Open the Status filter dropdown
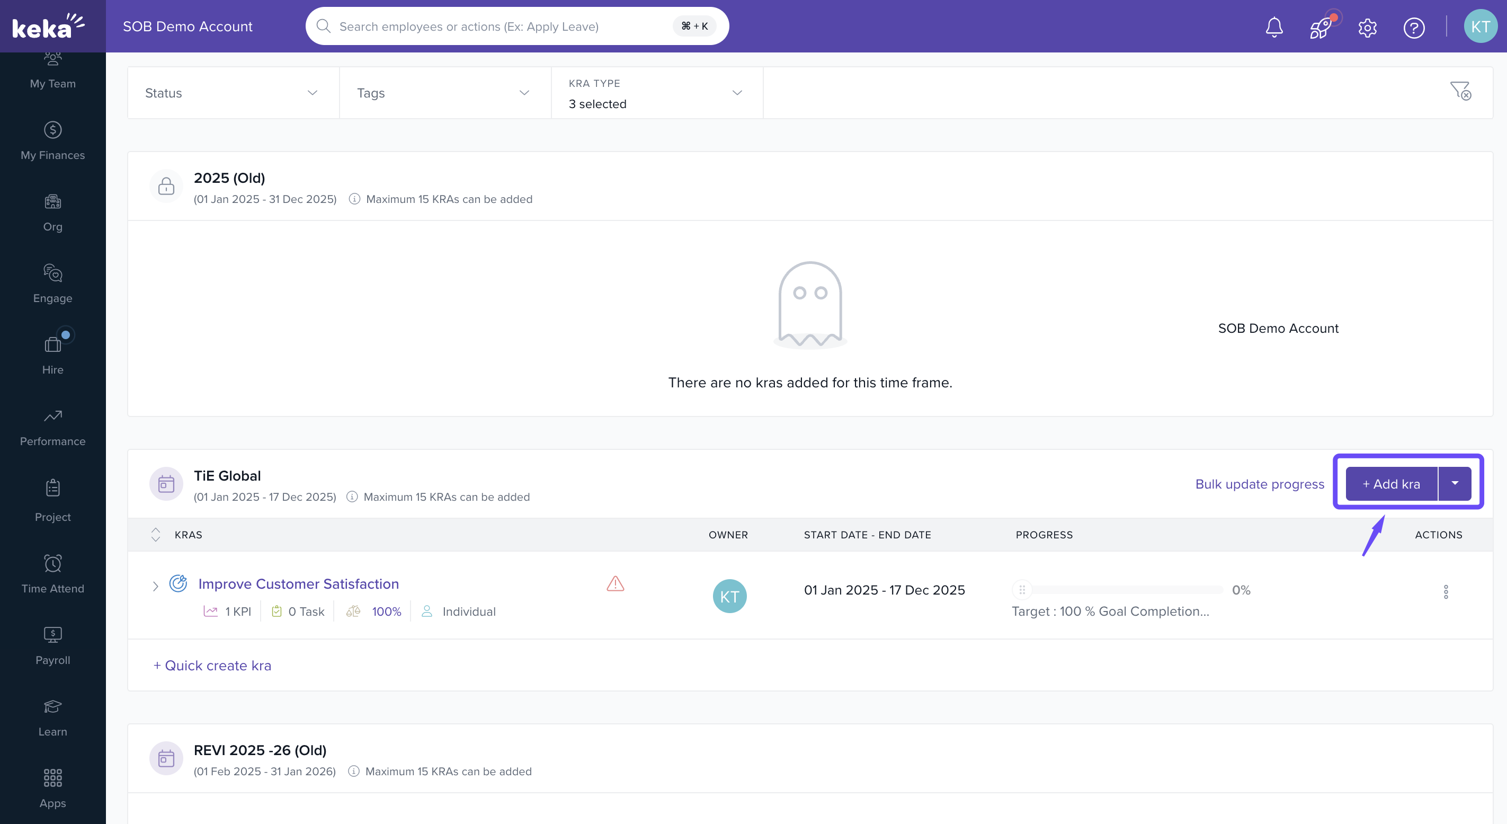This screenshot has width=1507, height=824. pos(233,93)
